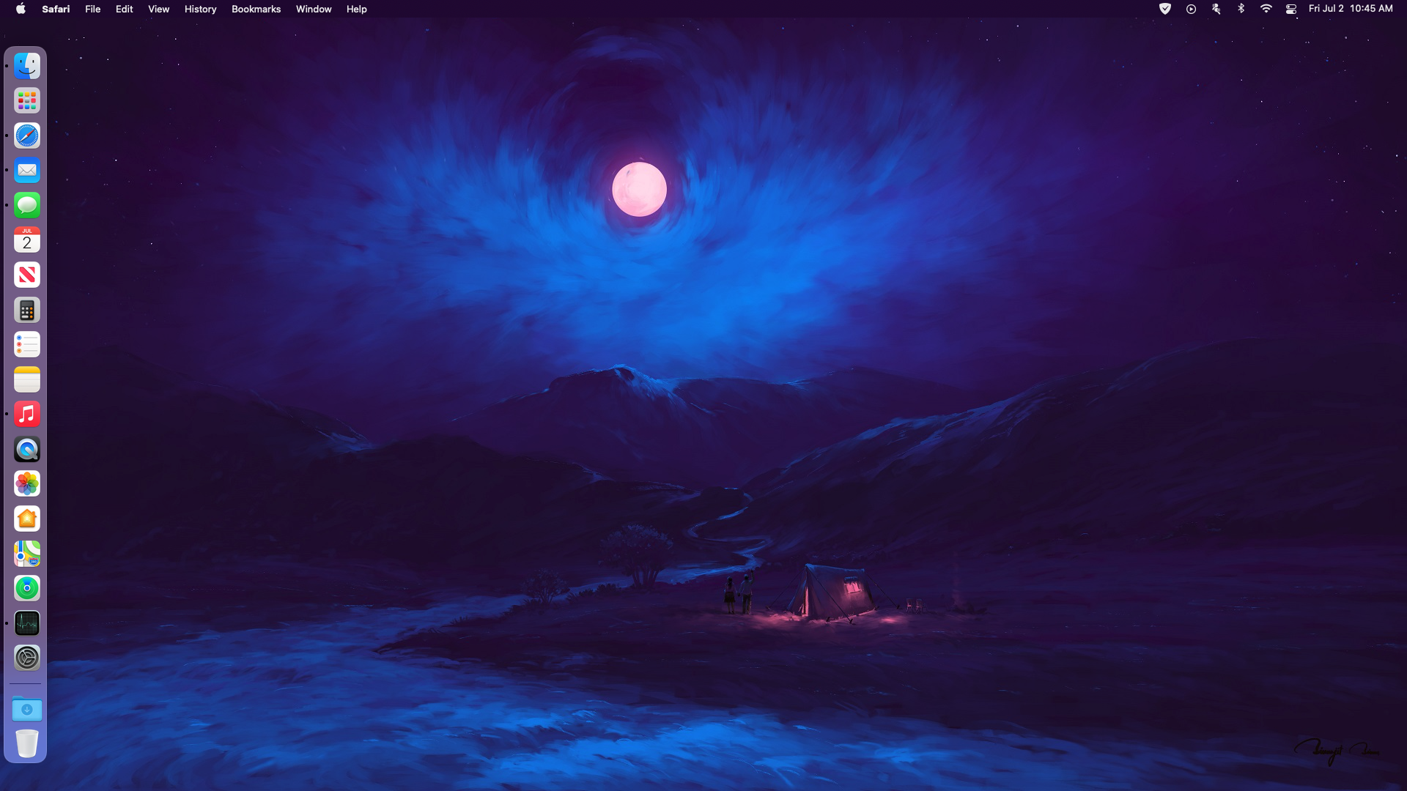Screen dimensions: 1407x791
Task: Open the View menu
Action: pos(158,9)
